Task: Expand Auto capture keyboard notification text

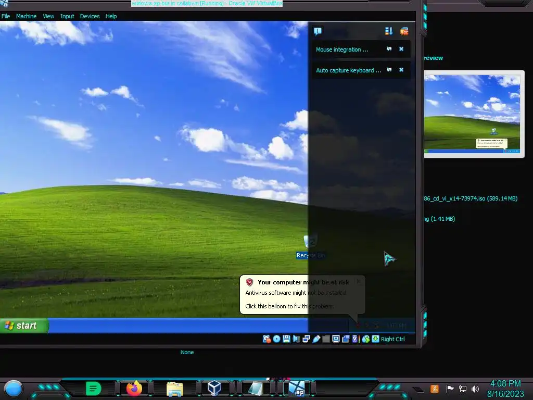Action: click(x=348, y=70)
